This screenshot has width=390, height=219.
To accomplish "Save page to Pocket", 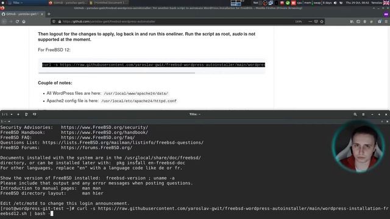I will point(316,22).
